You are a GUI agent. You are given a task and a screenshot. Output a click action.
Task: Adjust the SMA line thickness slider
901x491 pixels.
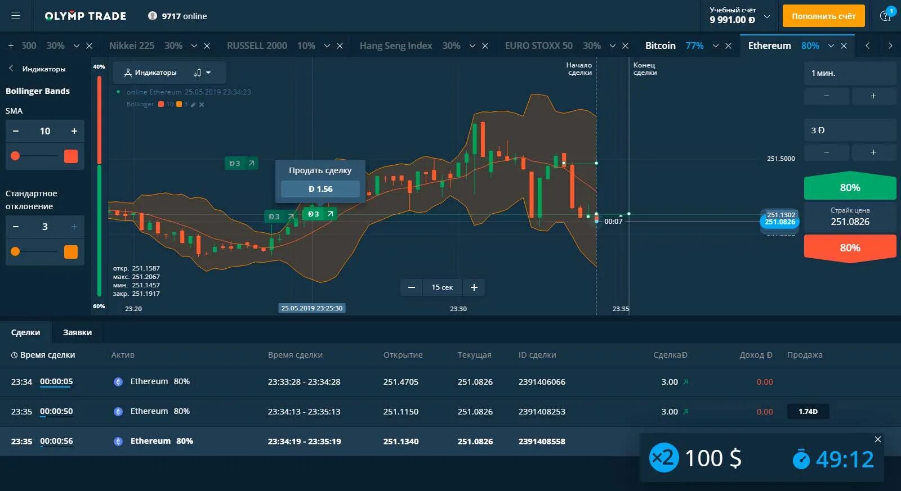click(34, 156)
